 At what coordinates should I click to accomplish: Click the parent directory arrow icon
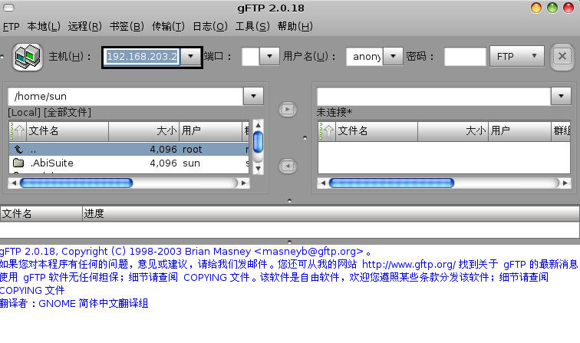(18, 150)
